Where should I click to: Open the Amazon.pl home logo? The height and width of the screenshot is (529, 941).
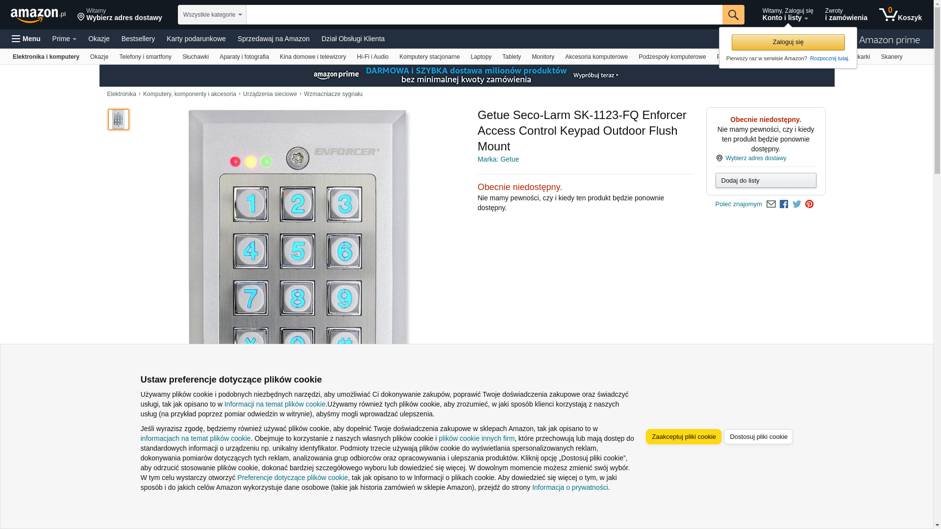(x=38, y=15)
